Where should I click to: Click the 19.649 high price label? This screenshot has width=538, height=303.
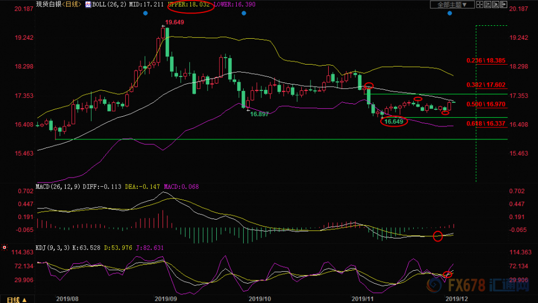click(175, 22)
